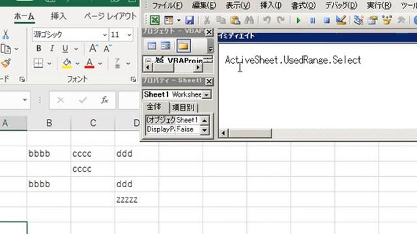Click the Cut icon in VBE toolbar
This screenshot has height=234, width=417.
207,20
